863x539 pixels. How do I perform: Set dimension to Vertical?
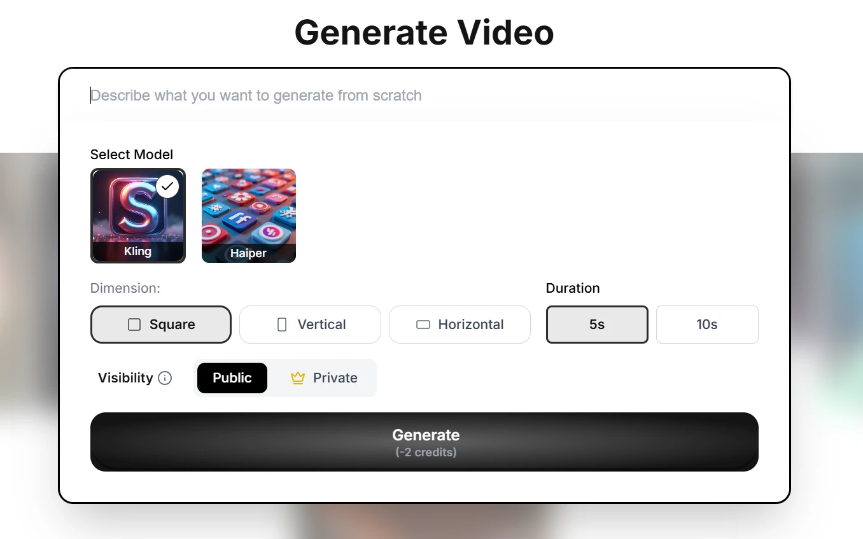pyautogui.click(x=310, y=325)
